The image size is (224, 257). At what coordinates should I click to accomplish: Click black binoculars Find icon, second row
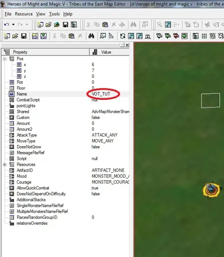[91, 36]
